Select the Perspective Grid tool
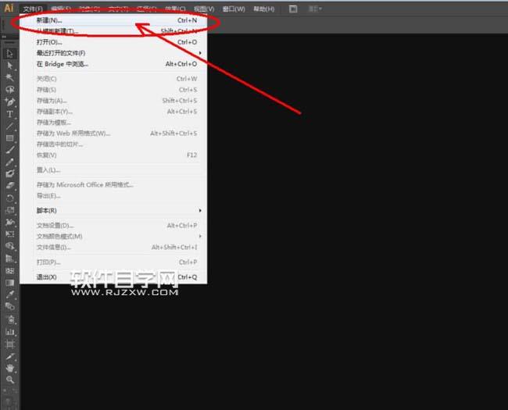 (9, 258)
